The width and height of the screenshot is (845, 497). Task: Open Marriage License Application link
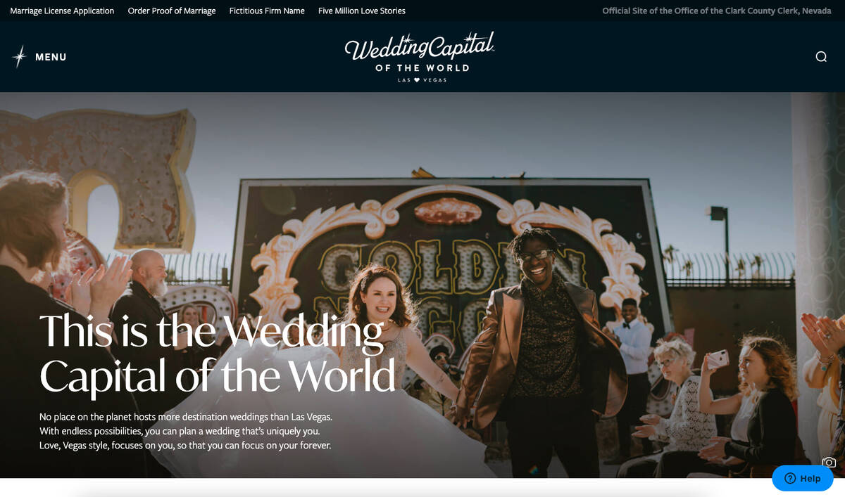62,11
